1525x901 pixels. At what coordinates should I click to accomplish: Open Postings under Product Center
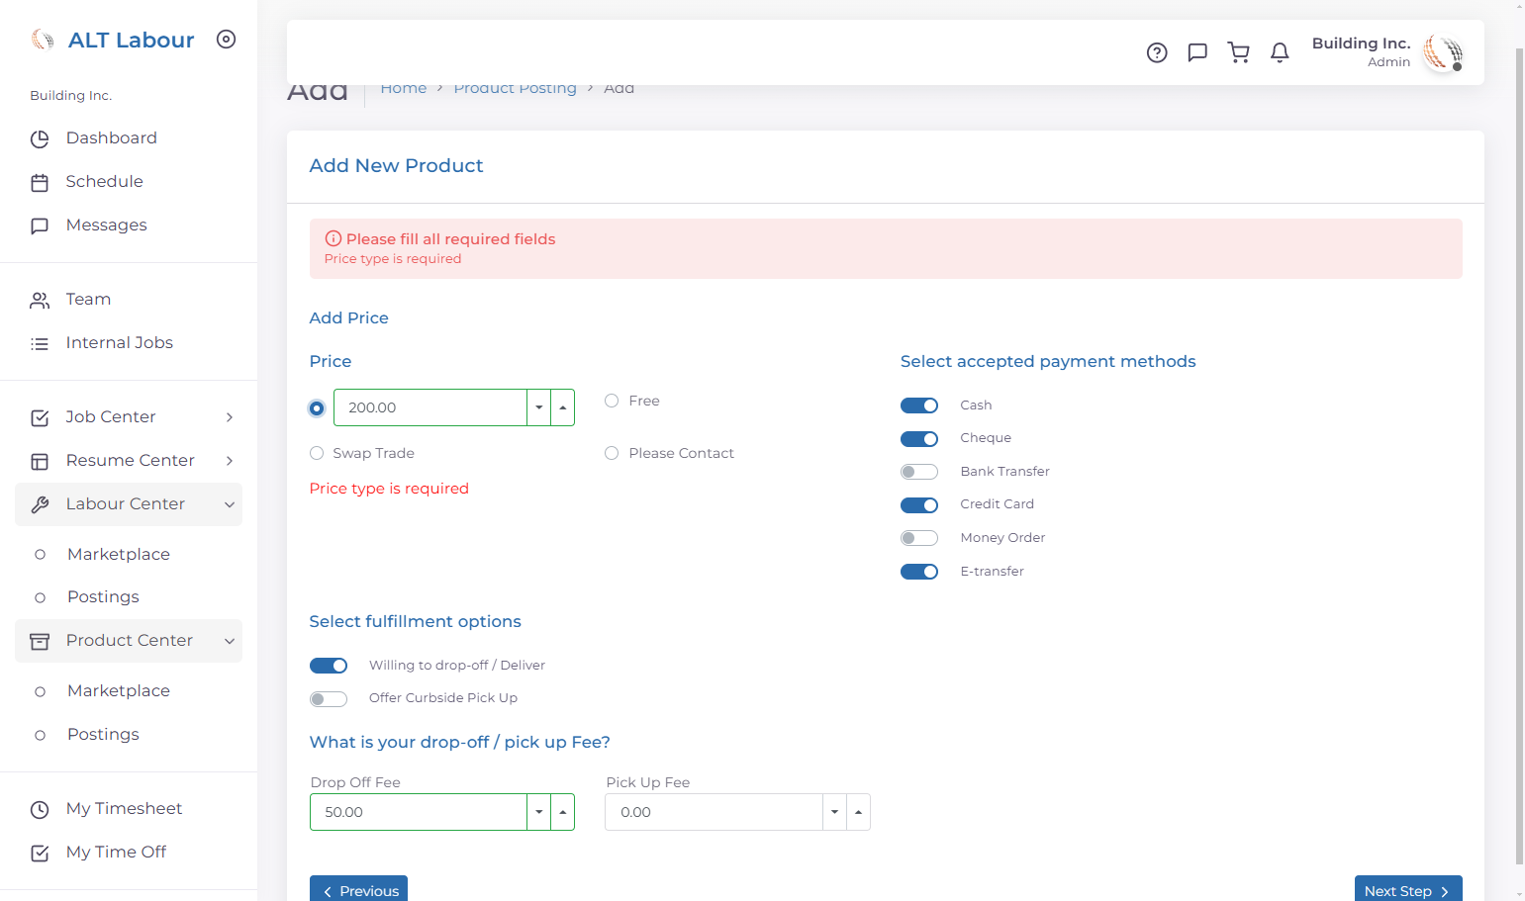tap(103, 734)
